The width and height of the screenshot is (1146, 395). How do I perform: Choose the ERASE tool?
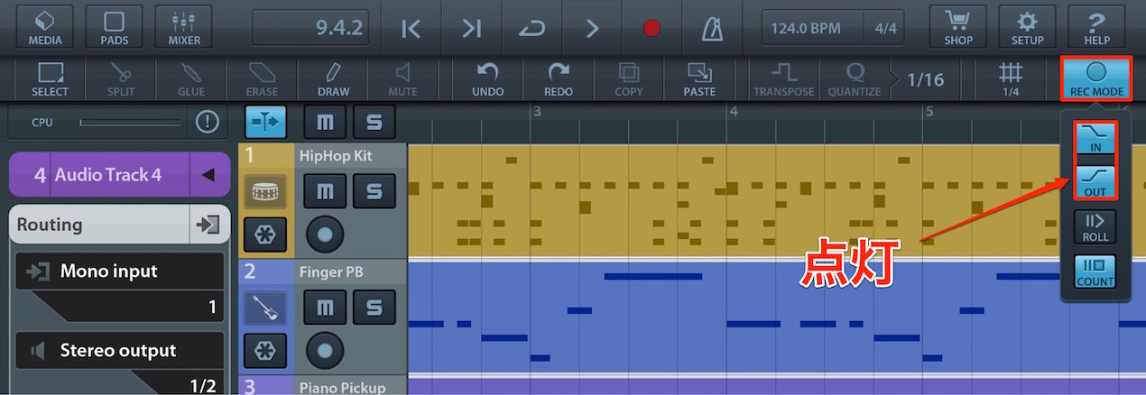[262, 79]
